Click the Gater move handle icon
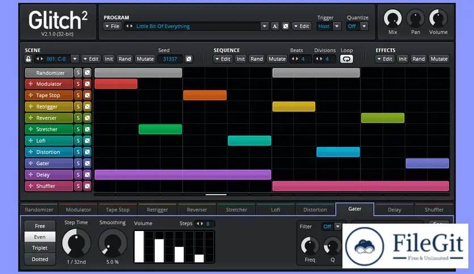Viewport: 474px width, 274px height. (x=31, y=164)
